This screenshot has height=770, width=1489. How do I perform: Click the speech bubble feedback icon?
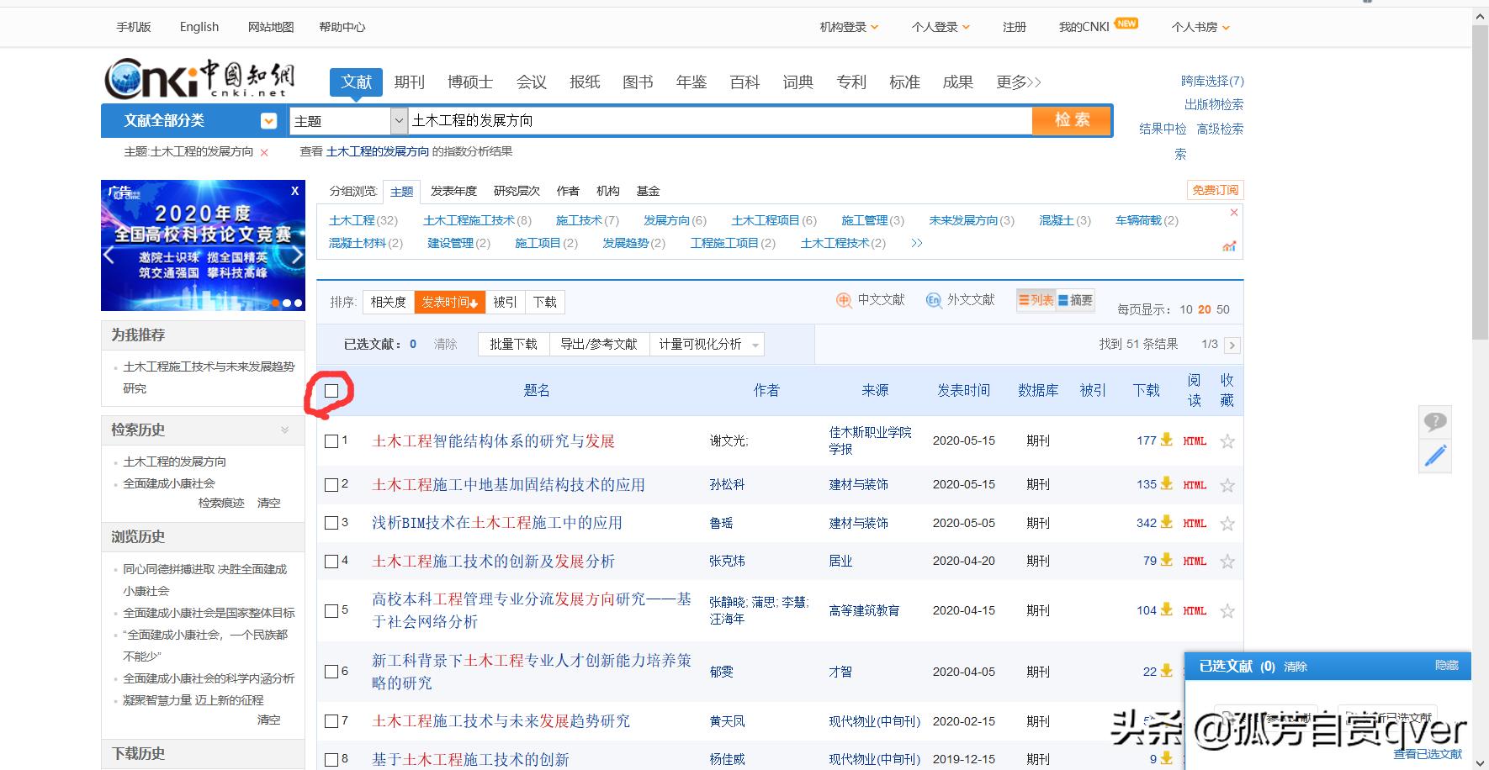(x=1435, y=421)
